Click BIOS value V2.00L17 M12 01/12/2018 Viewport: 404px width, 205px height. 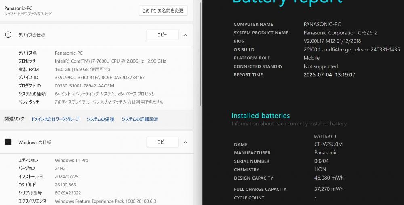pos(332,41)
